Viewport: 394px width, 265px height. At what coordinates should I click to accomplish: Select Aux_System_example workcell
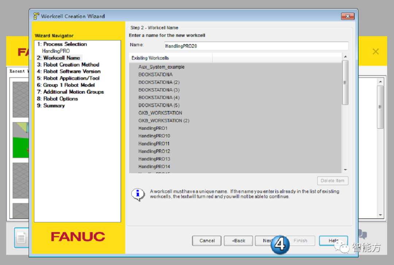161,67
